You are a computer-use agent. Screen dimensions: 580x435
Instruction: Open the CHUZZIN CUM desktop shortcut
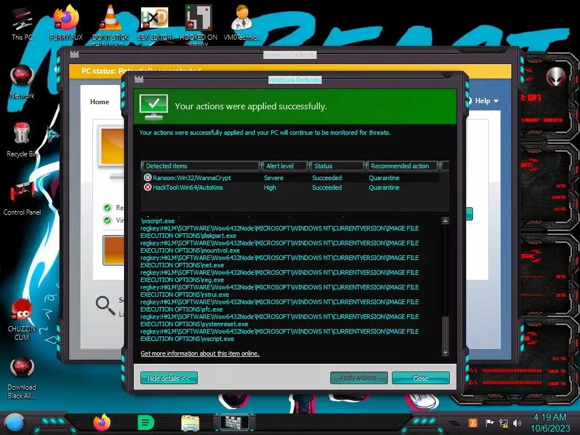tap(22, 319)
